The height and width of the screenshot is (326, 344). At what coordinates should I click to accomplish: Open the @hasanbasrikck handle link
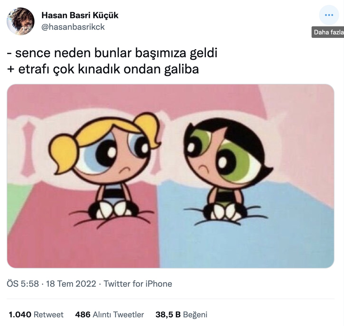73,27
